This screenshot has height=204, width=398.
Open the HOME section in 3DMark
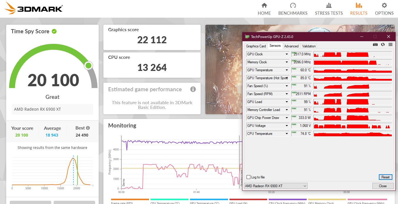point(264,9)
